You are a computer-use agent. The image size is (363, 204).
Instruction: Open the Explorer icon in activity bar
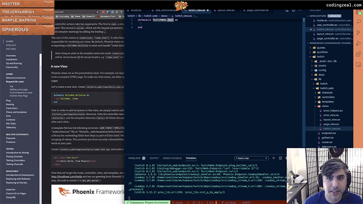coord(358,12)
